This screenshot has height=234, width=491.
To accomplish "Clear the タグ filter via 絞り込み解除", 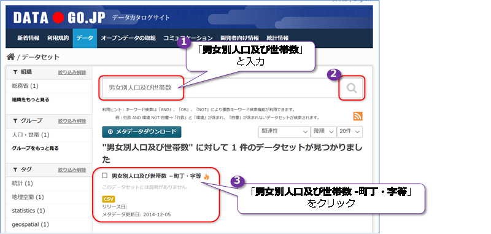I will tap(72, 170).
